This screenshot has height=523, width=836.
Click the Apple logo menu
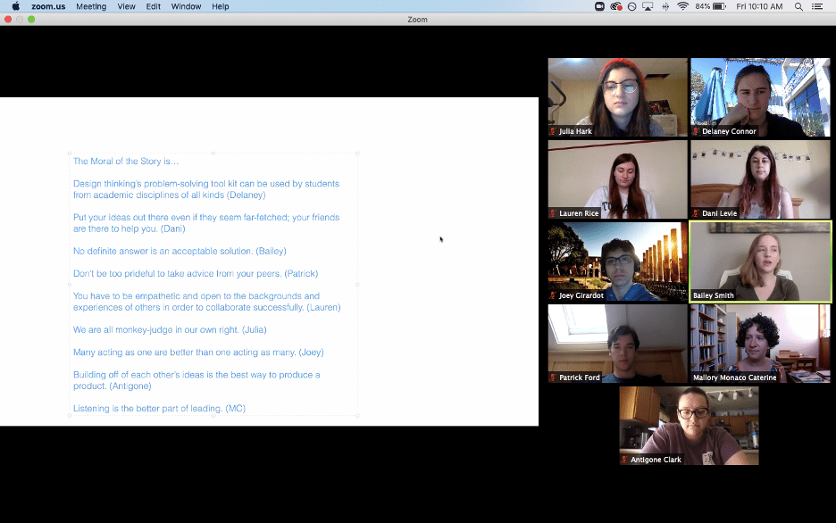tap(15, 6)
